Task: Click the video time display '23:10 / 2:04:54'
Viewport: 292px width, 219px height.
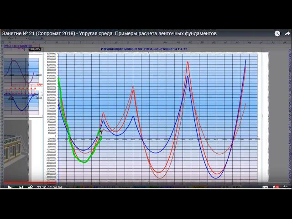Action: (49, 187)
